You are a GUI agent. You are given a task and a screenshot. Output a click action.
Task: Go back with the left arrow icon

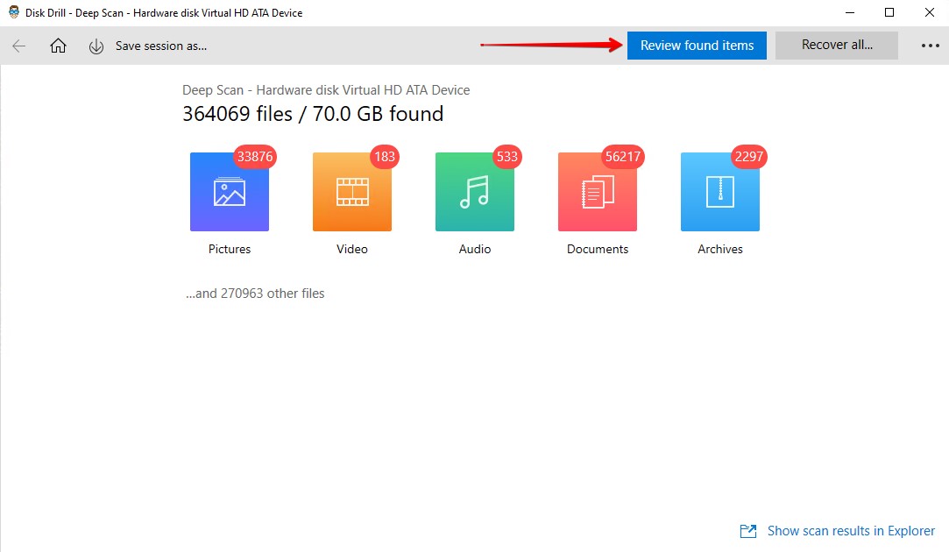point(18,46)
